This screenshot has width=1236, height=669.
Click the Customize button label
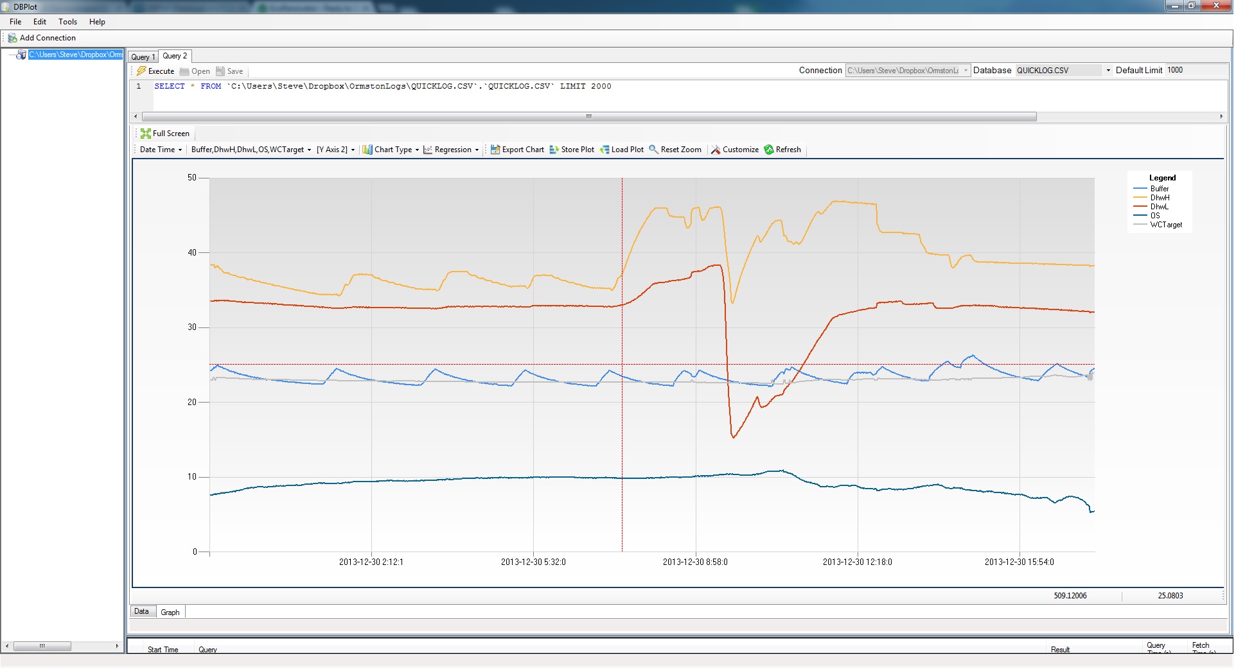(741, 150)
